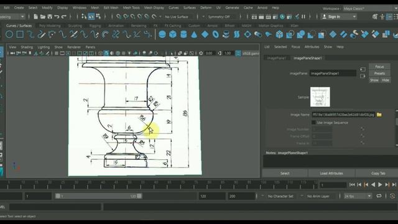This screenshot has height=224, width=398.
Task: Open image file browser folder icon
Action: [x=379, y=114]
